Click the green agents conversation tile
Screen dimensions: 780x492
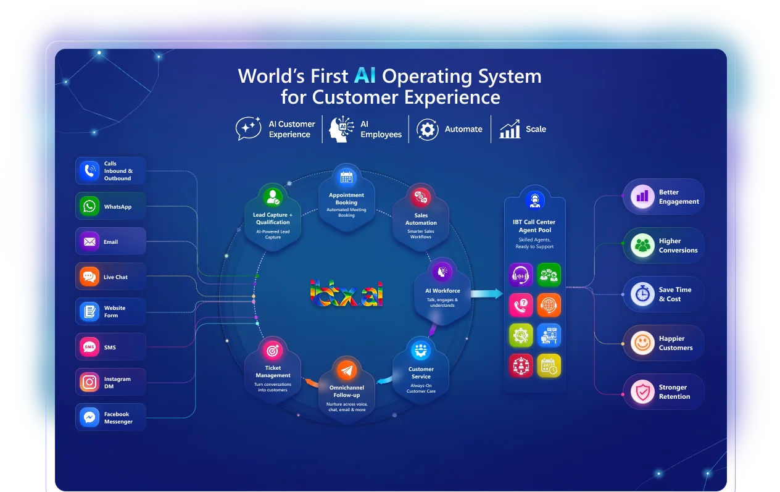tap(549, 275)
